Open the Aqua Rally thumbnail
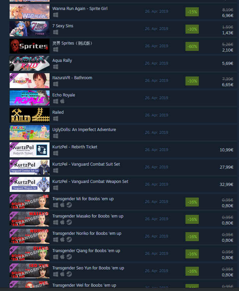This screenshot has height=291, width=239. 30,63
